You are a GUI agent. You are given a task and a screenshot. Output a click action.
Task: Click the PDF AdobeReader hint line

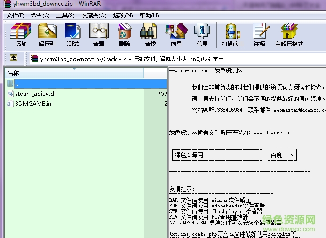click(x=217, y=206)
